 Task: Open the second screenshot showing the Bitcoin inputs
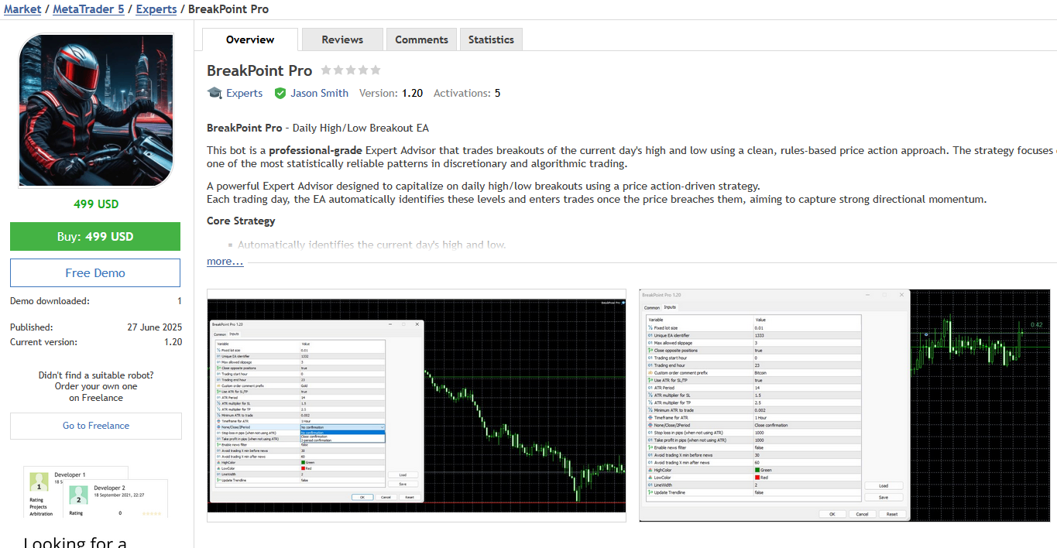click(845, 406)
